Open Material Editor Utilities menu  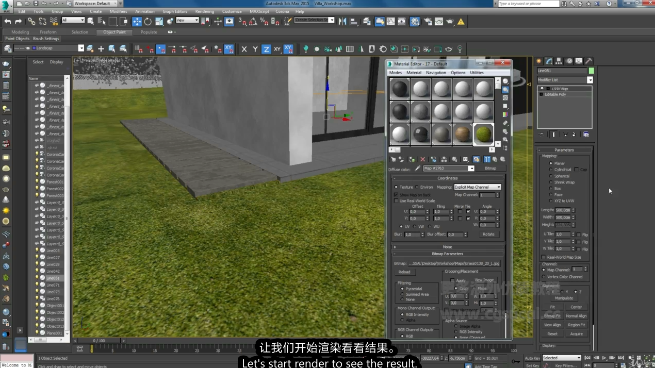(x=477, y=73)
